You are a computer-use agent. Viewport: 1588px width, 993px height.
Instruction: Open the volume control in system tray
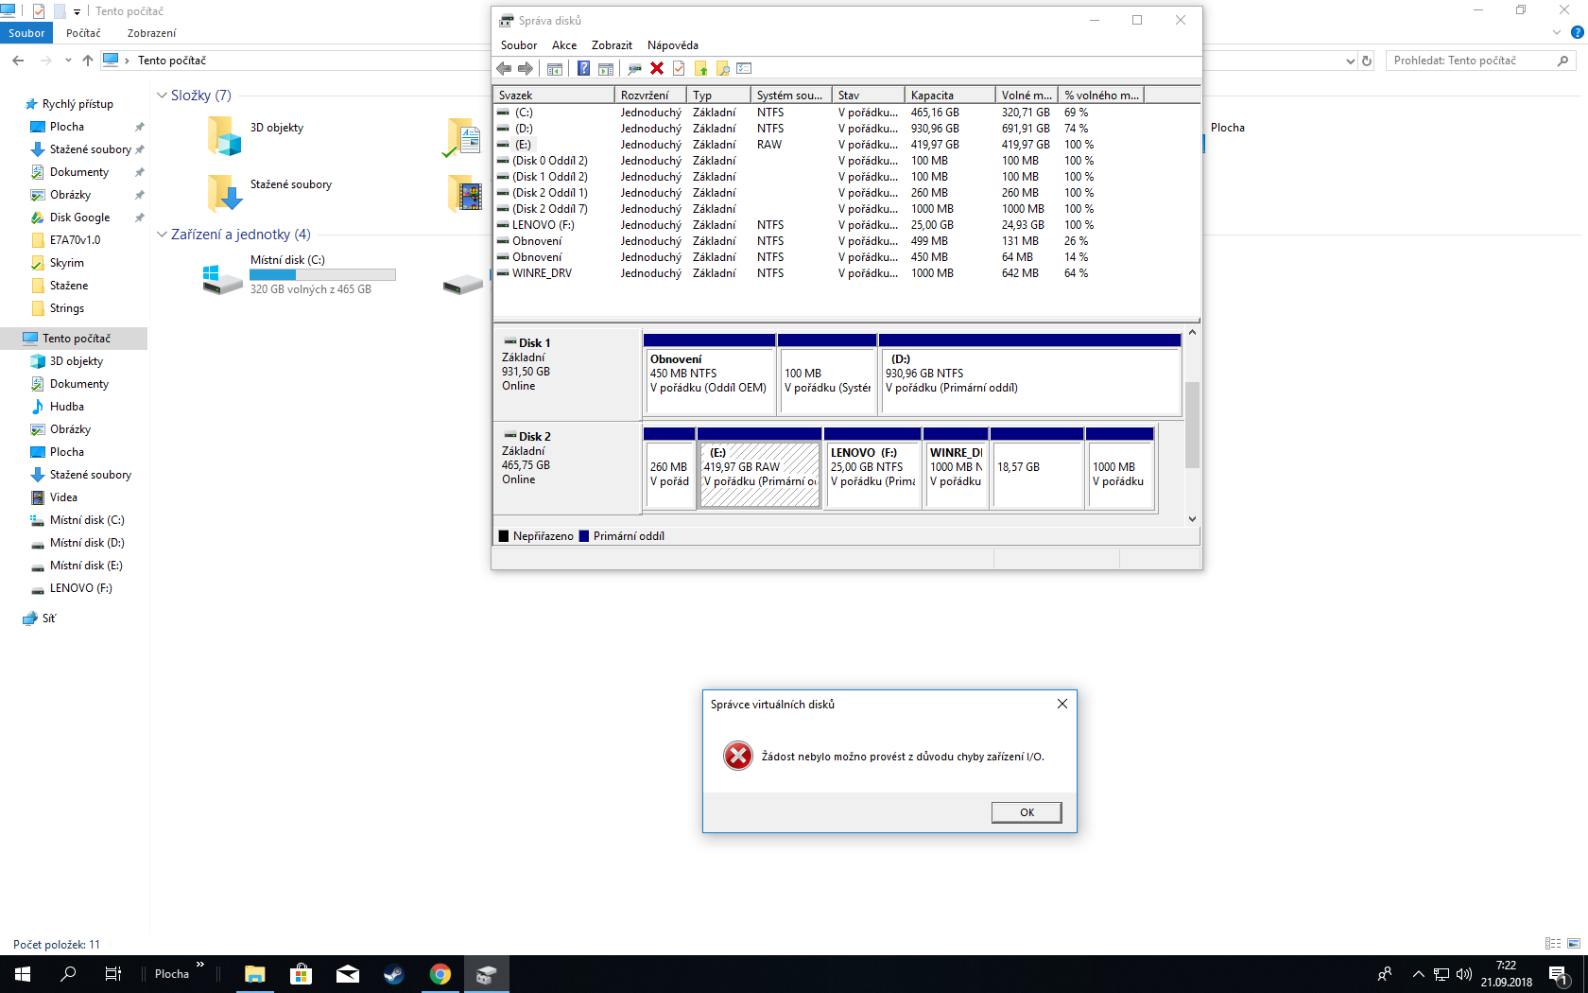pos(1464,974)
